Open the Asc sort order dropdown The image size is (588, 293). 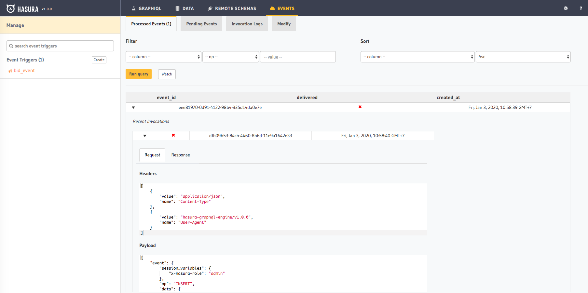click(x=523, y=57)
